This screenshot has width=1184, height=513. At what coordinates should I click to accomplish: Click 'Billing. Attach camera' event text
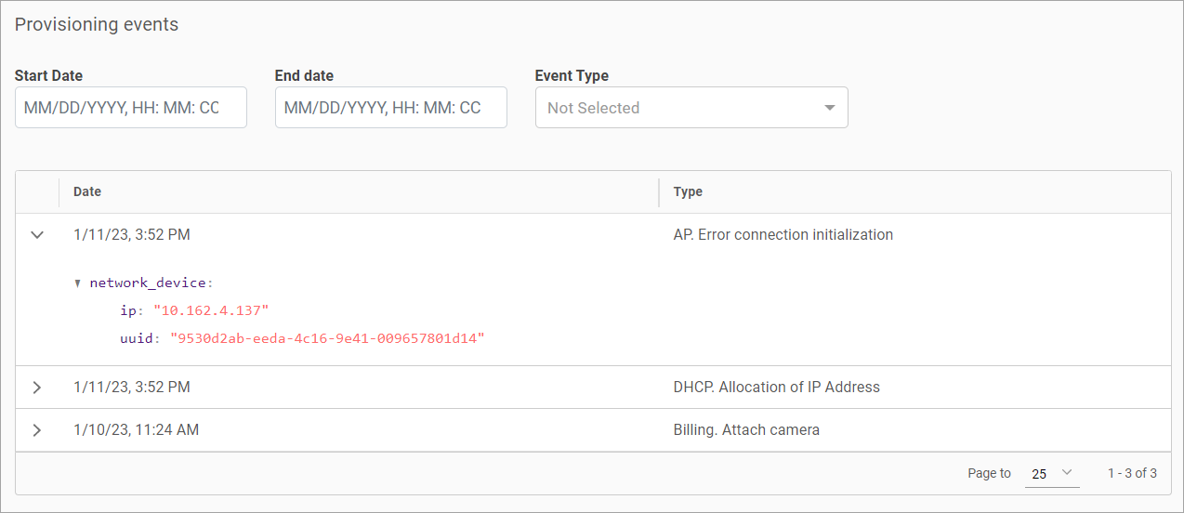click(x=745, y=430)
